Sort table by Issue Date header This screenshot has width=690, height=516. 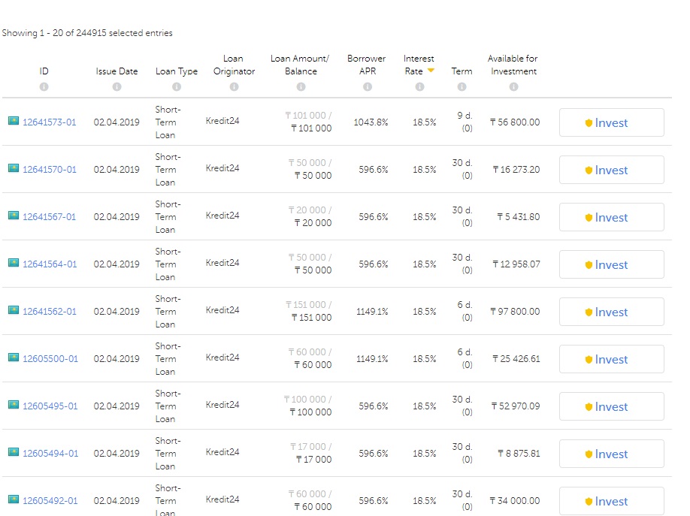(x=117, y=71)
